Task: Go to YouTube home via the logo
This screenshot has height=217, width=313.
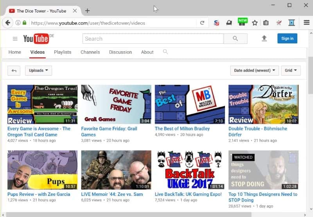Action: pyautogui.click(x=36, y=38)
